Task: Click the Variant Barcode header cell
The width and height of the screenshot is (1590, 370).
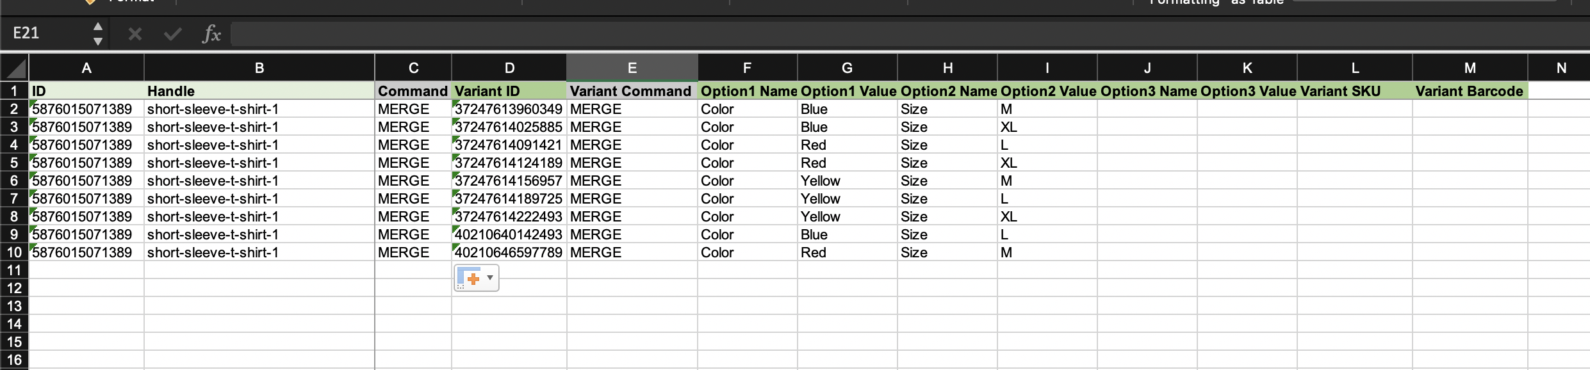Action: pyautogui.click(x=1469, y=91)
